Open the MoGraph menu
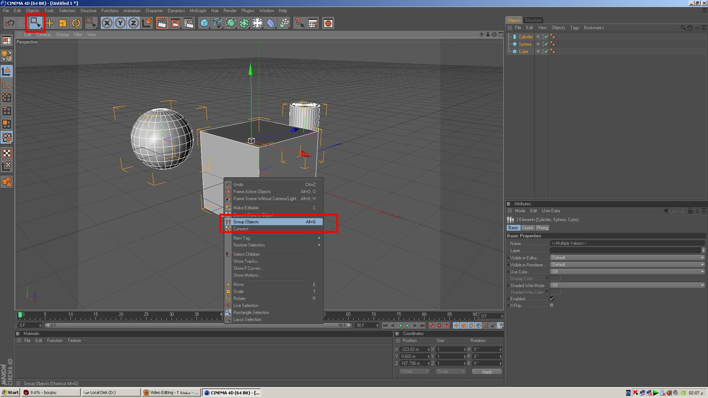 [x=198, y=11]
